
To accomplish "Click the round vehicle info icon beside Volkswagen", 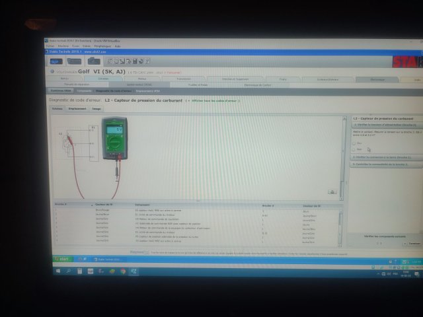I will (x=52, y=71).
